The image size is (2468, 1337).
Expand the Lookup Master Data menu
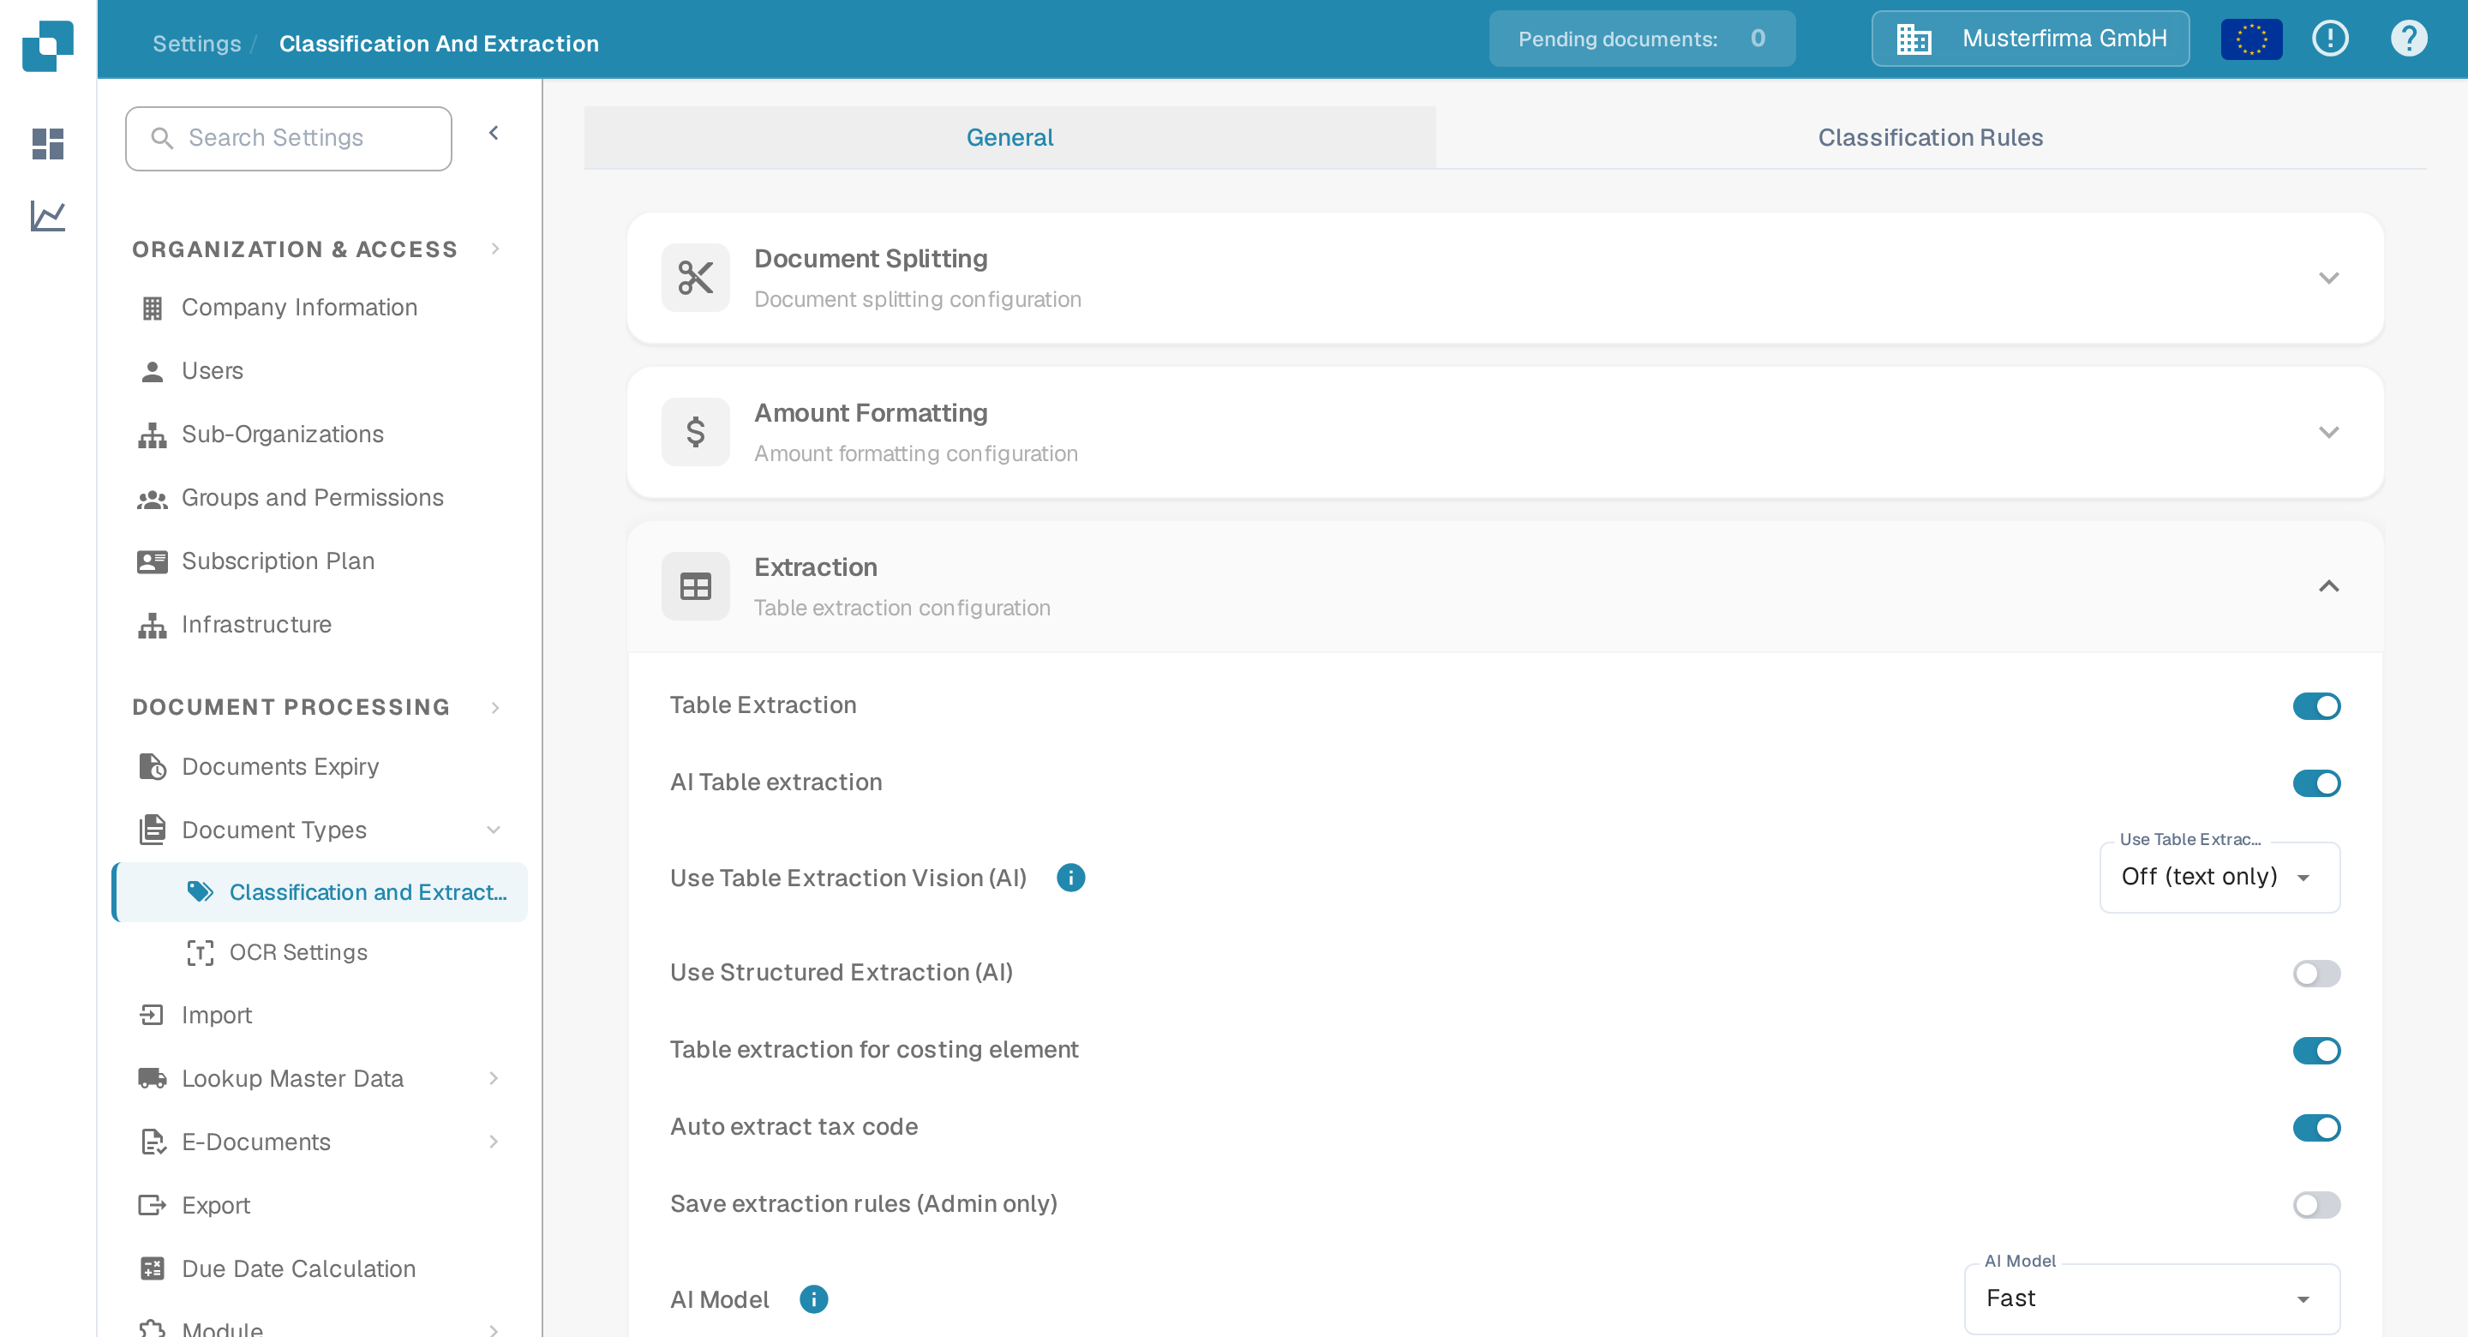point(319,1079)
